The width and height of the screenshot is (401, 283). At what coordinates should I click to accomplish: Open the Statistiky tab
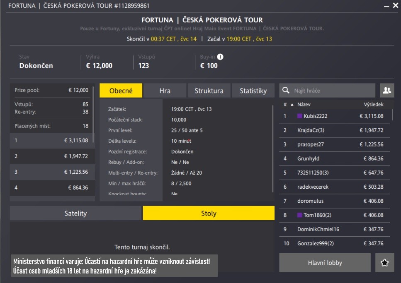click(x=253, y=91)
